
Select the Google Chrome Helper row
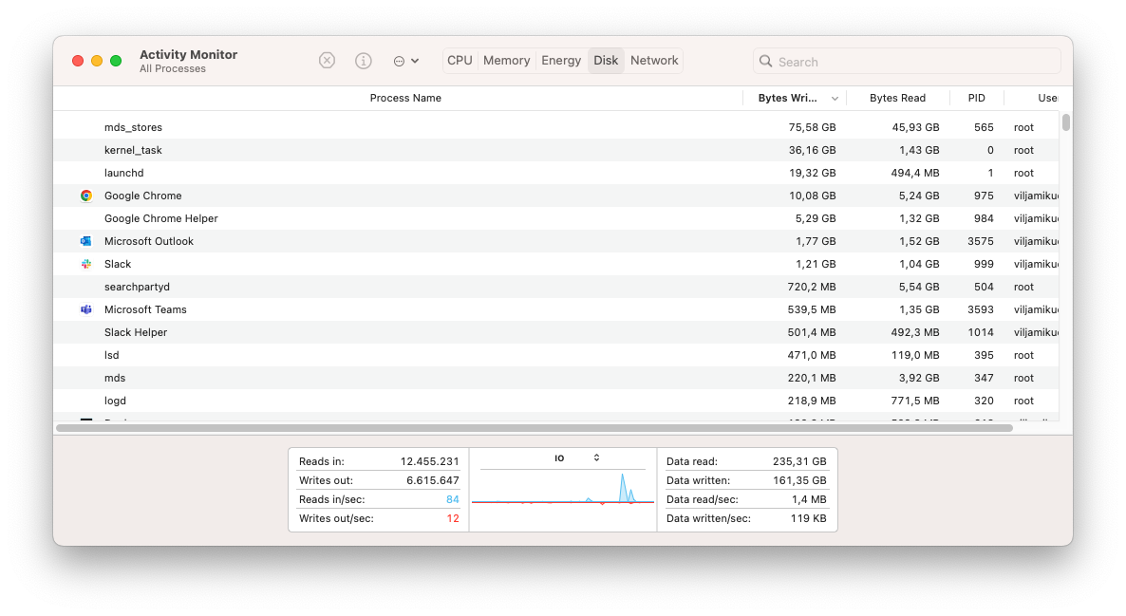point(556,218)
